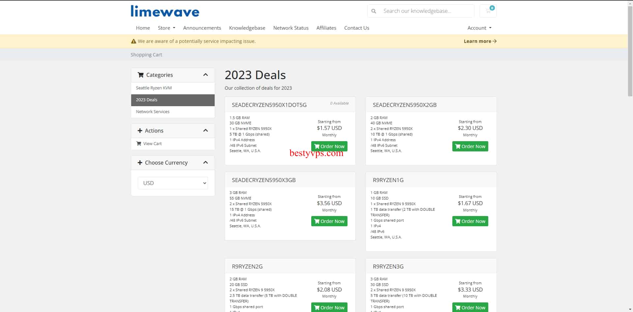633x312 pixels.
Task: Click the limewave logo
Action: coord(165,11)
